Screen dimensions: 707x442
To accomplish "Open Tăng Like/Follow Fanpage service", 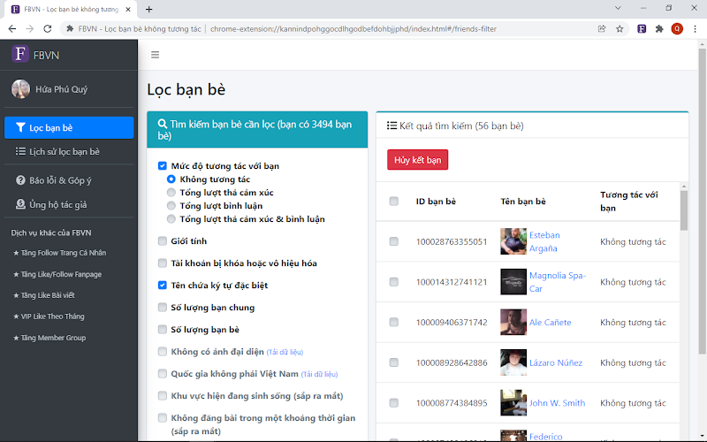I will (57, 274).
